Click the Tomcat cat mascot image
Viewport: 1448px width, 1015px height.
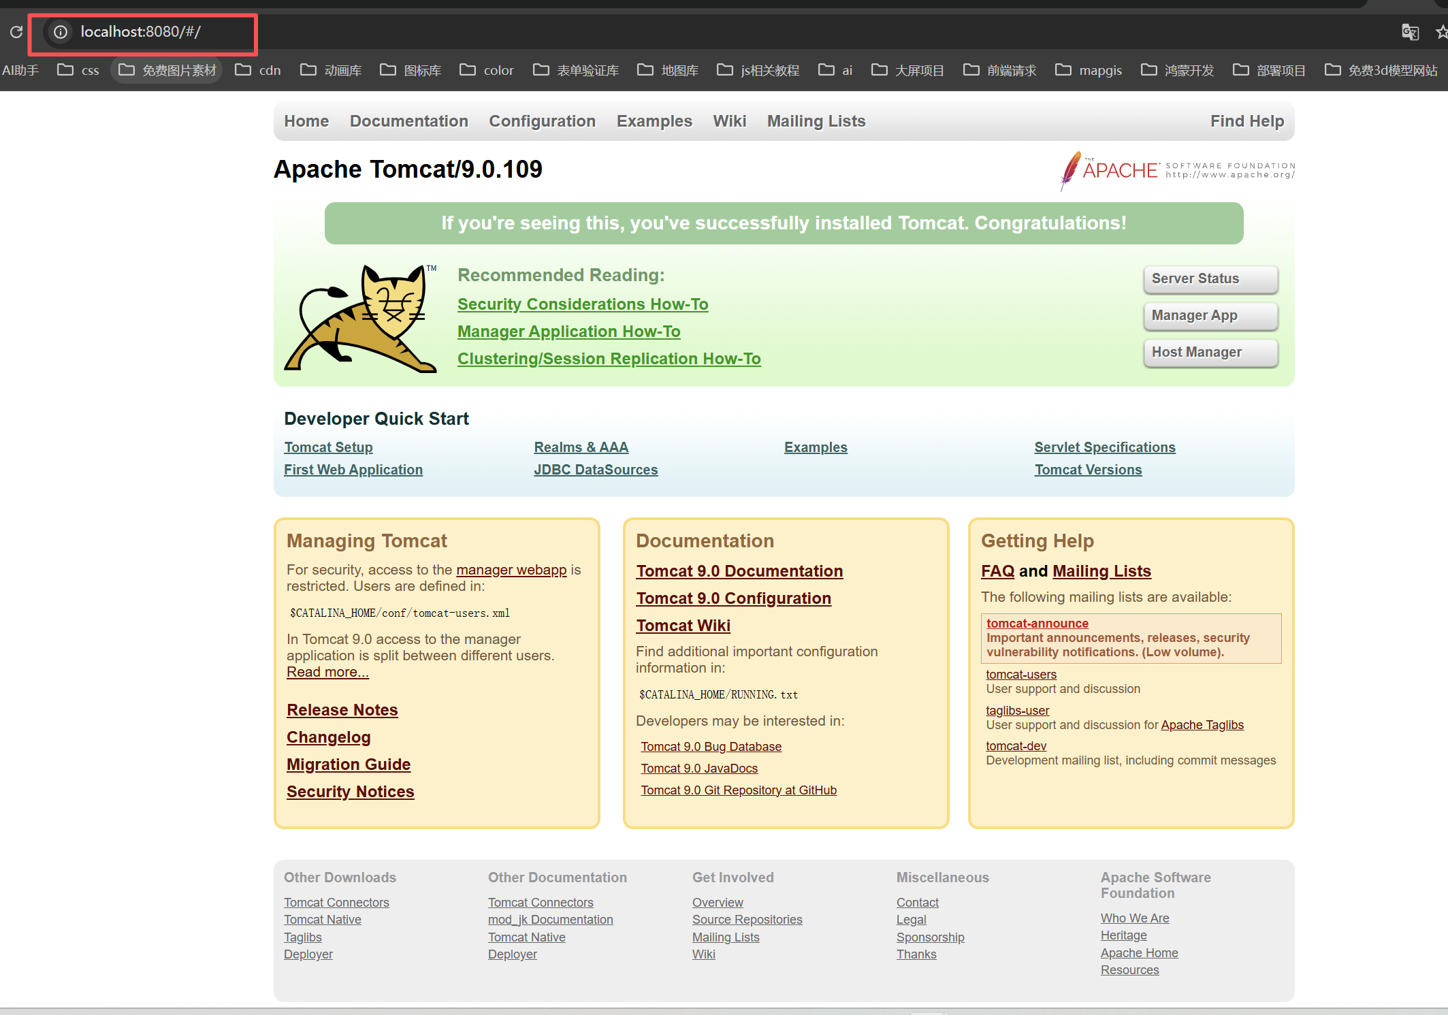pyautogui.click(x=361, y=318)
